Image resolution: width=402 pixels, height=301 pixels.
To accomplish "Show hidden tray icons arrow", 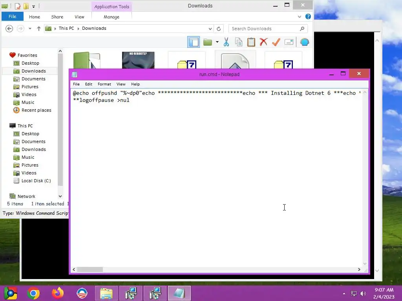I will pyautogui.click(x=344, y=294).
